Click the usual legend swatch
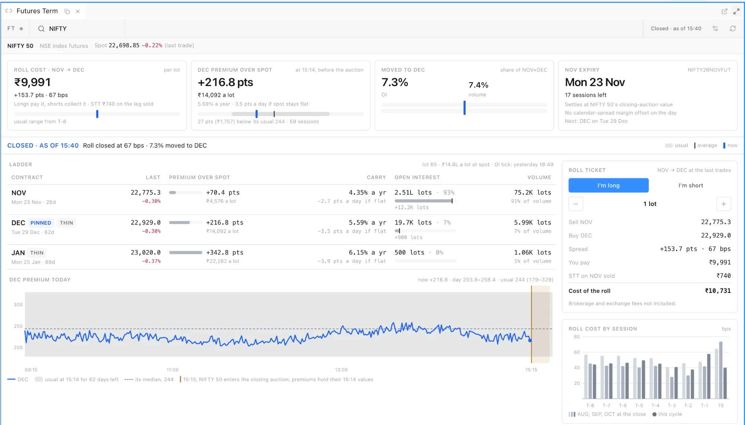 (669, 146)
